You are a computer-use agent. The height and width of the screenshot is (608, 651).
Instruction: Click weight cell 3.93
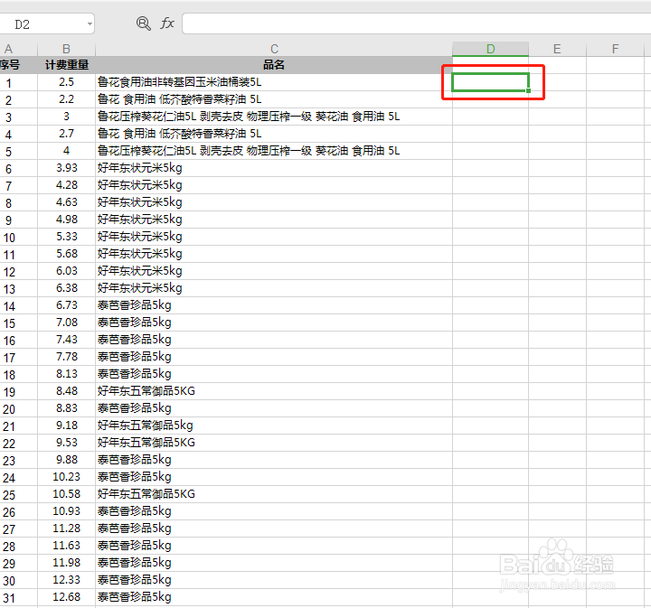click(66, 168)
